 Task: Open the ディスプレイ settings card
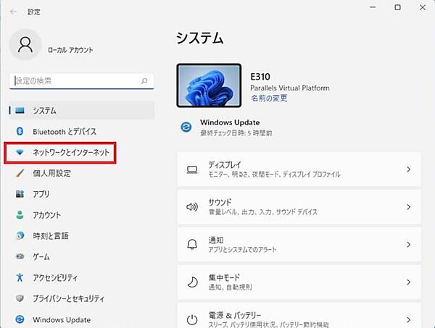(299, 169)
